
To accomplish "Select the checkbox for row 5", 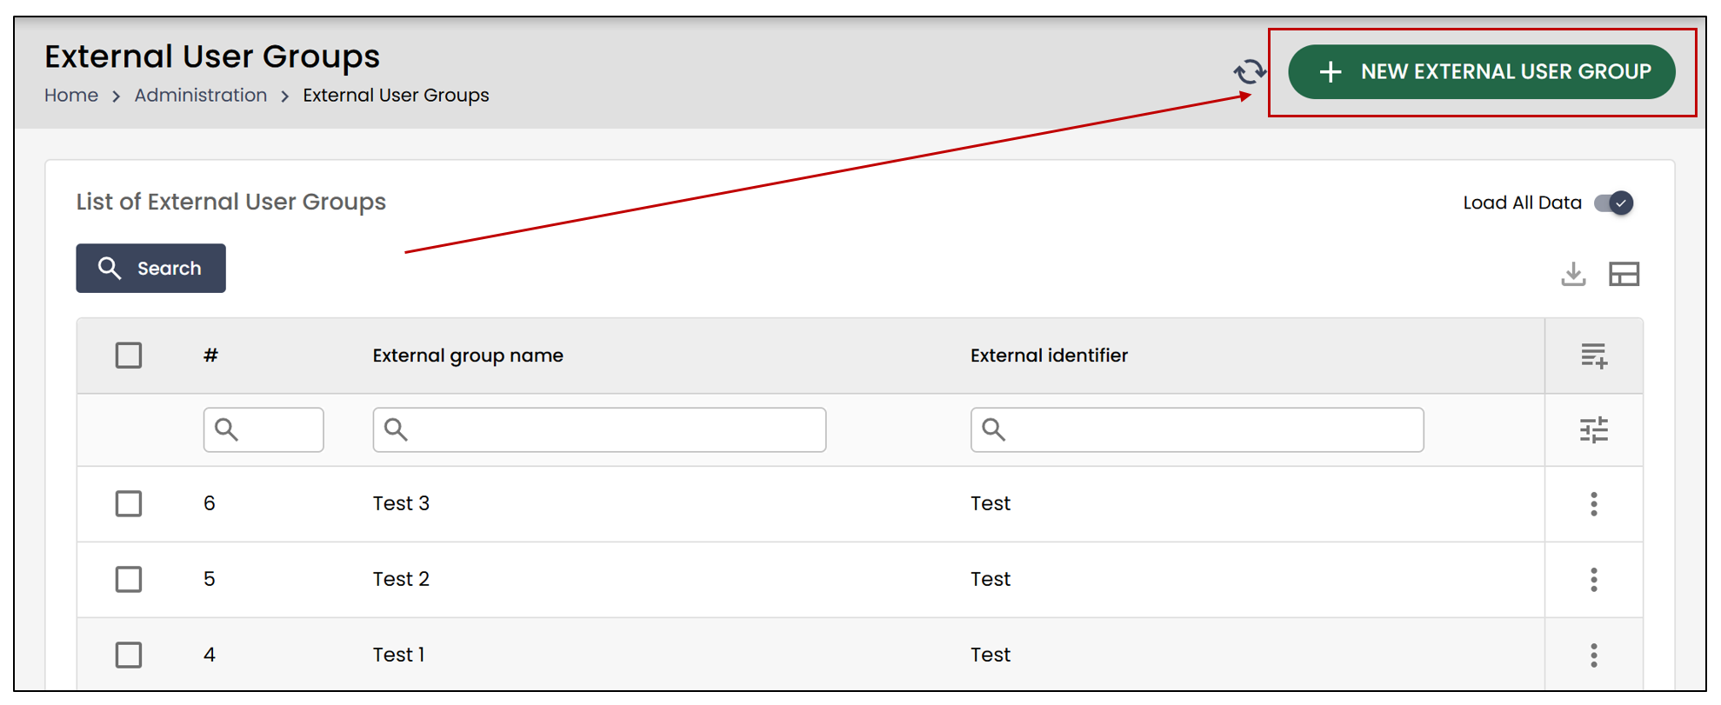I will click(x=129, y=580).
